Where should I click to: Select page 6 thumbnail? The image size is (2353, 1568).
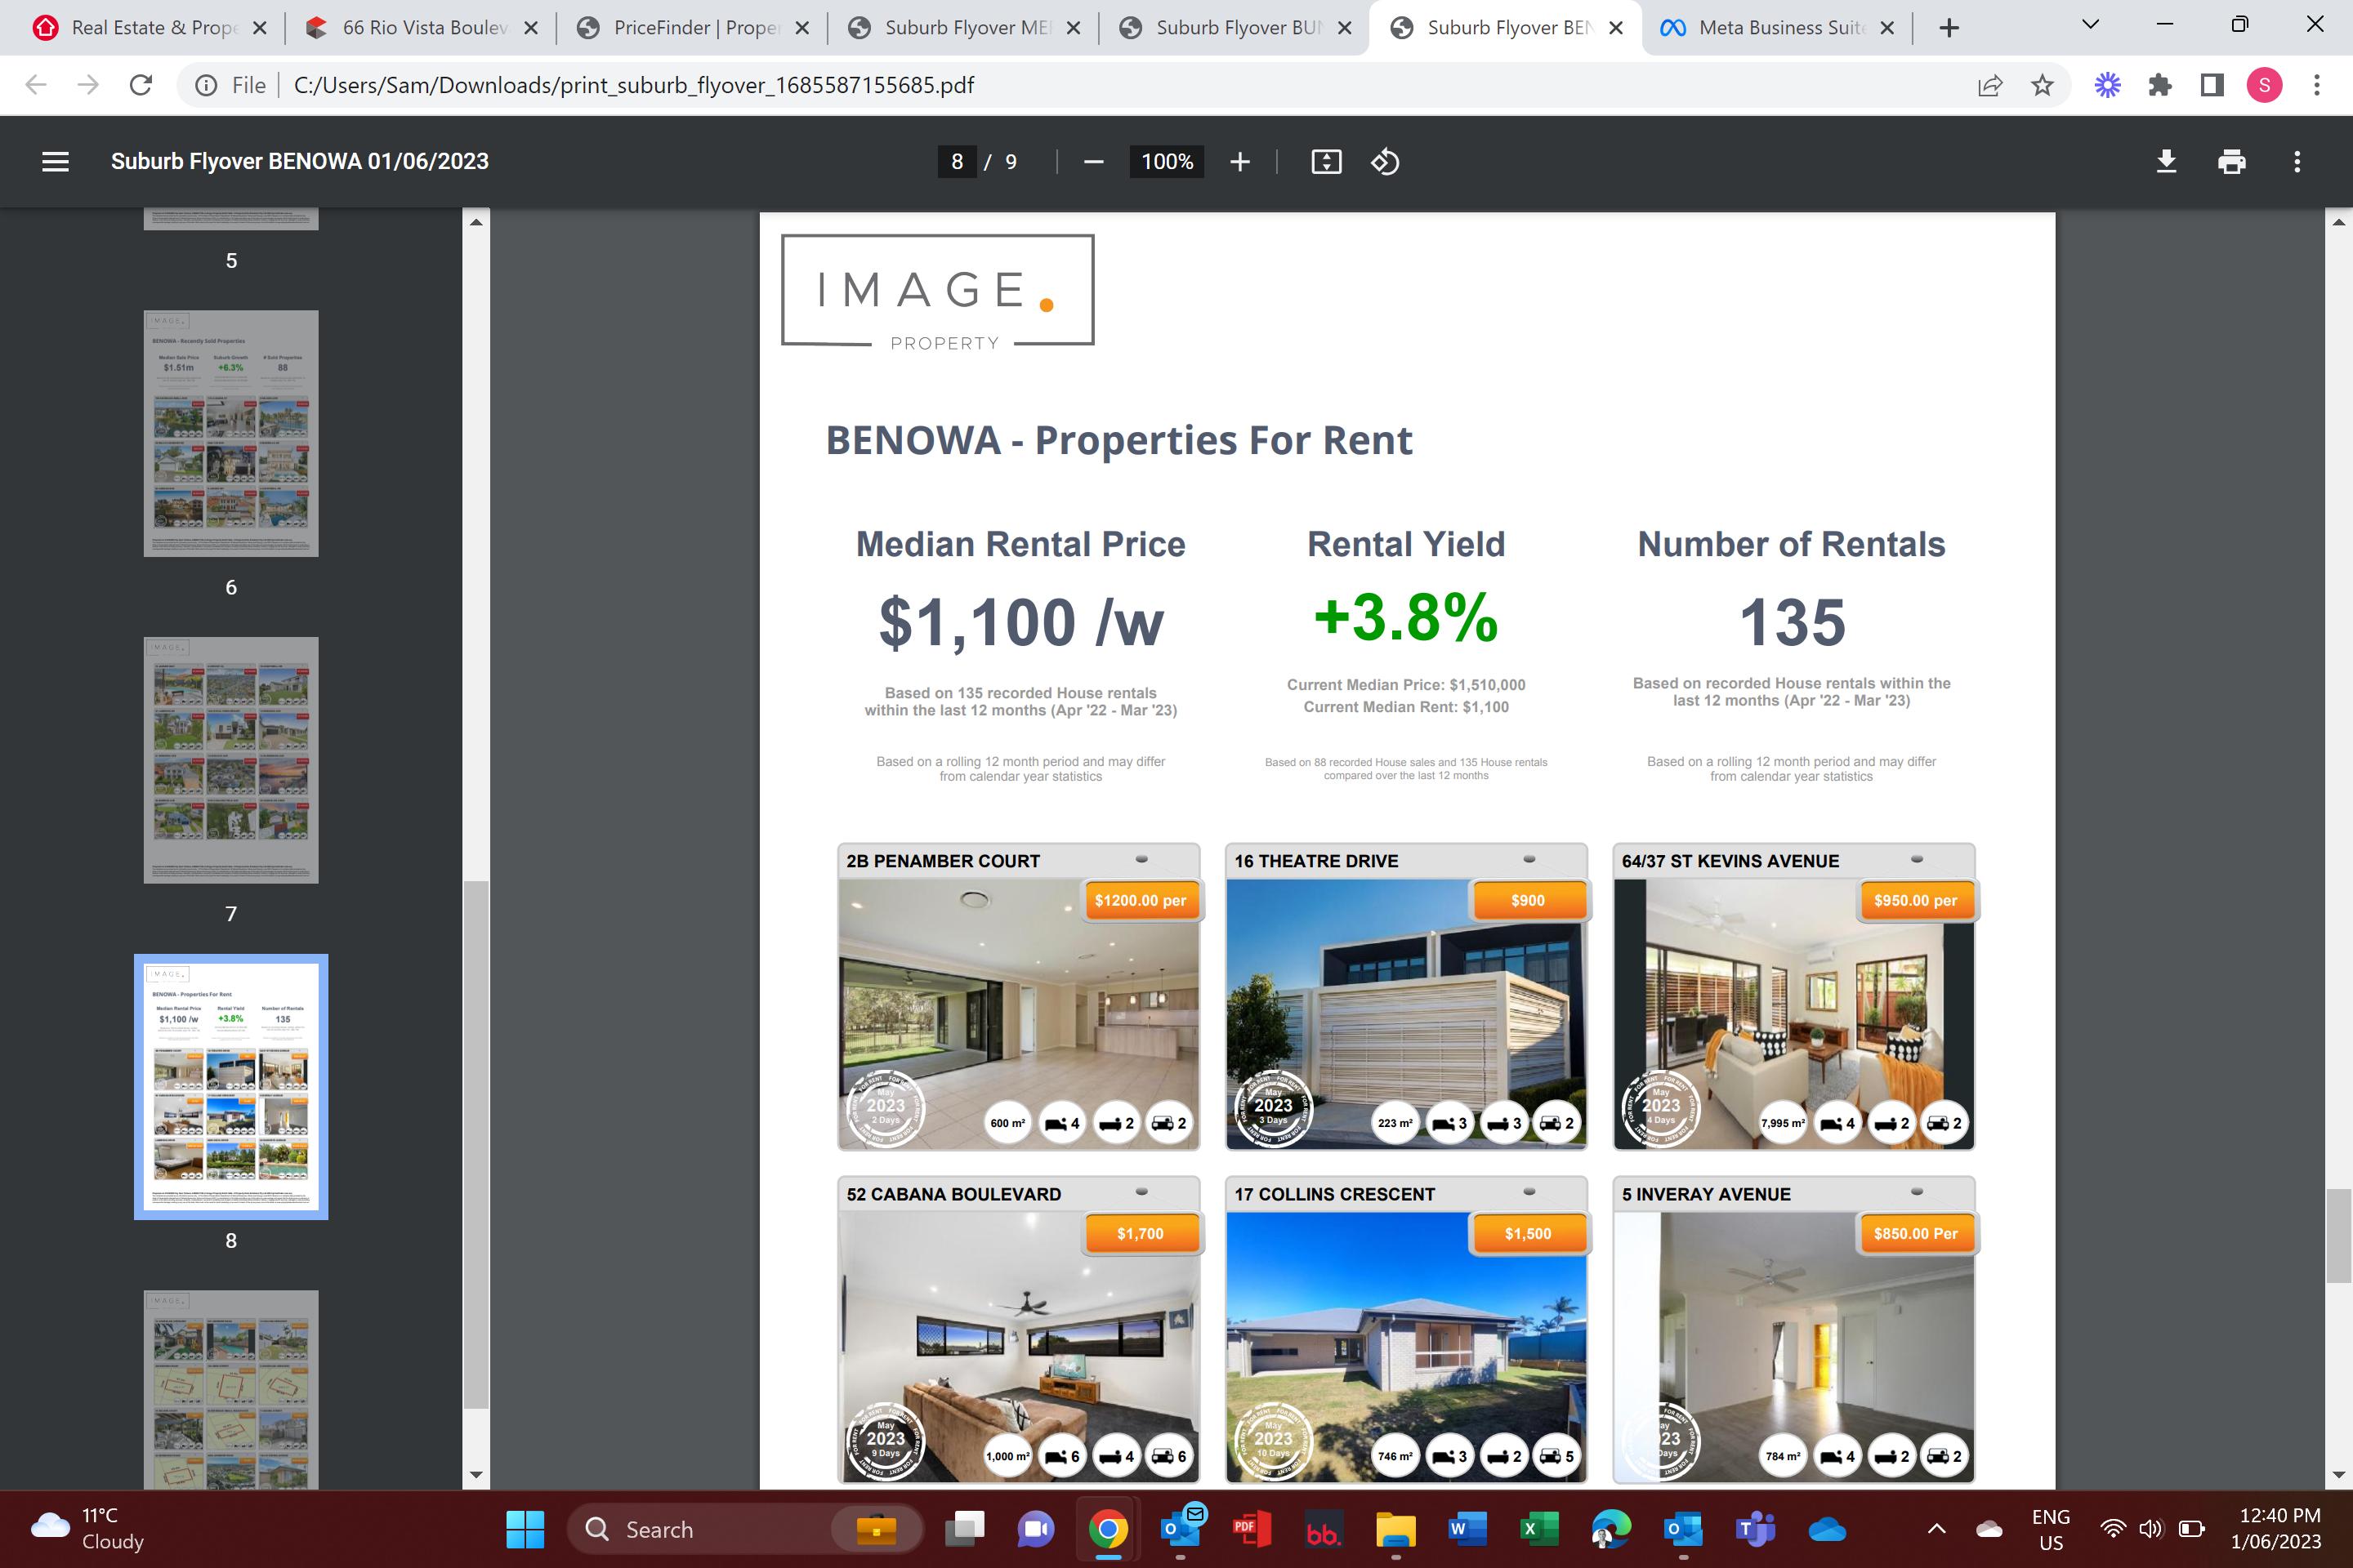tap(231, 433)
